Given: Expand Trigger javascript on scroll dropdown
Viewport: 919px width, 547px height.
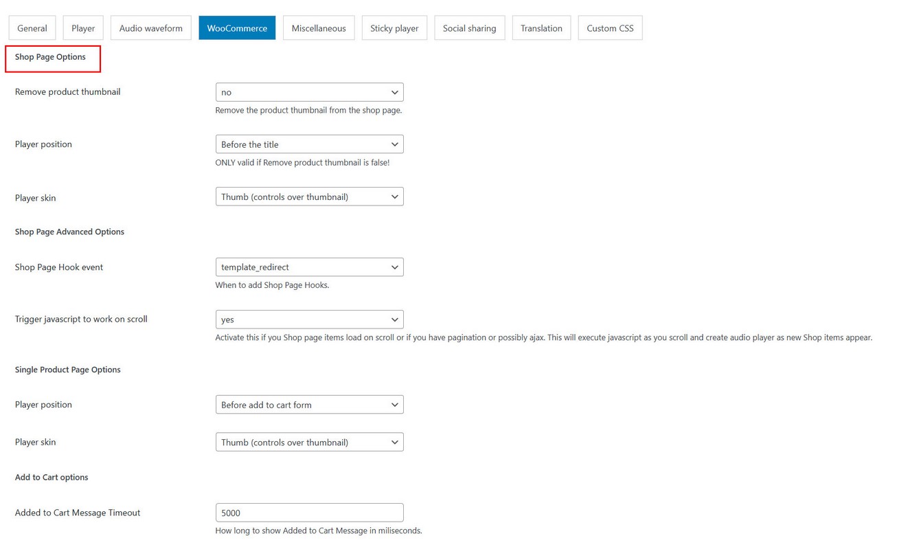Looking at the screenshot, I should click(309, 320).
